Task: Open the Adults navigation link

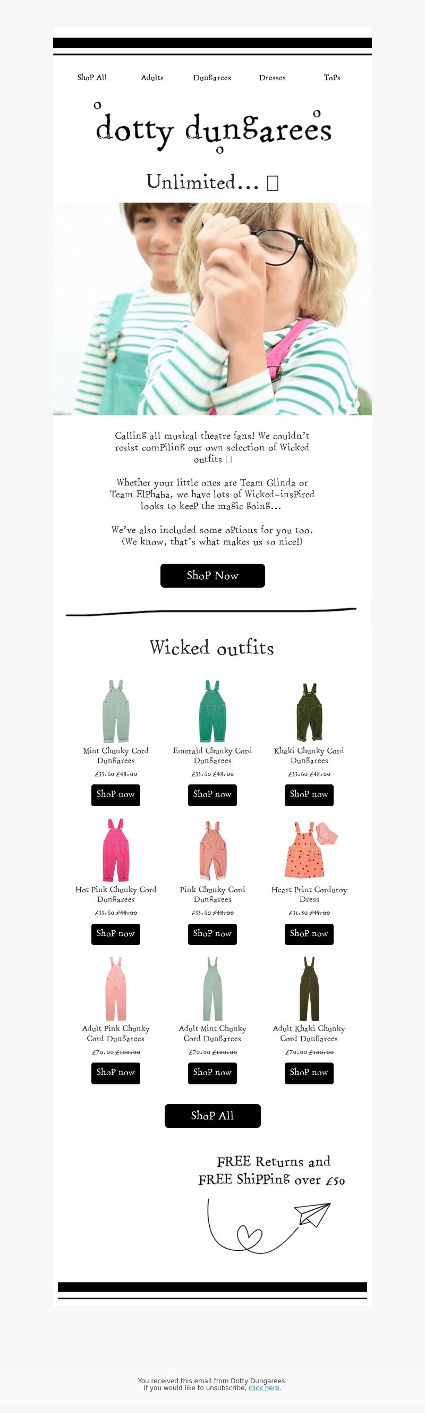Action: (x=152, y=77)
